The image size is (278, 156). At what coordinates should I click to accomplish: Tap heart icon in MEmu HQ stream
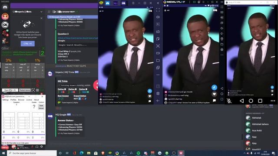(214, 94)
